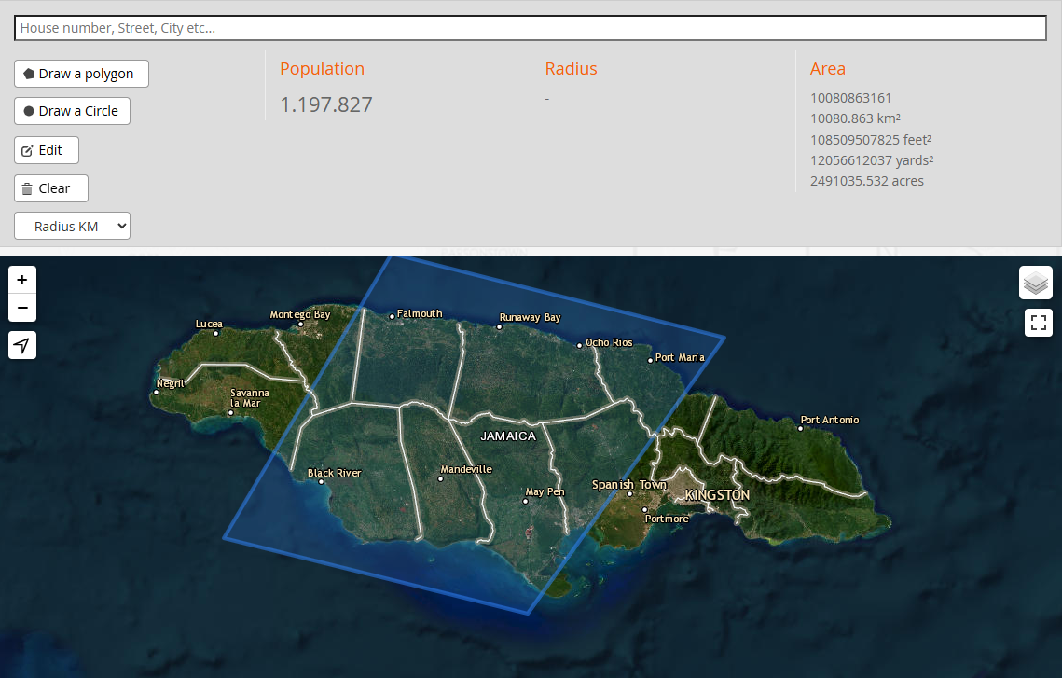Screen dimensions: 1062x678
Task: Click the 10080863161 area value
Action: 850,98
